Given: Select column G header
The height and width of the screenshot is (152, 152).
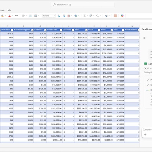Looking at the screenshot, I should tap(40, 26).
